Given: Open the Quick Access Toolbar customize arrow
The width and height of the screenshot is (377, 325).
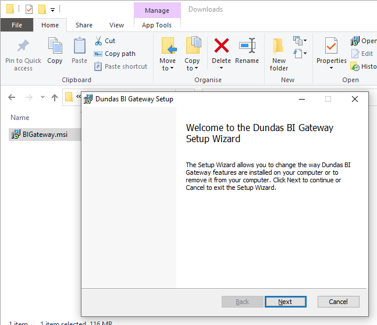Looking at the screenshot, I should (x=52, y=9).
